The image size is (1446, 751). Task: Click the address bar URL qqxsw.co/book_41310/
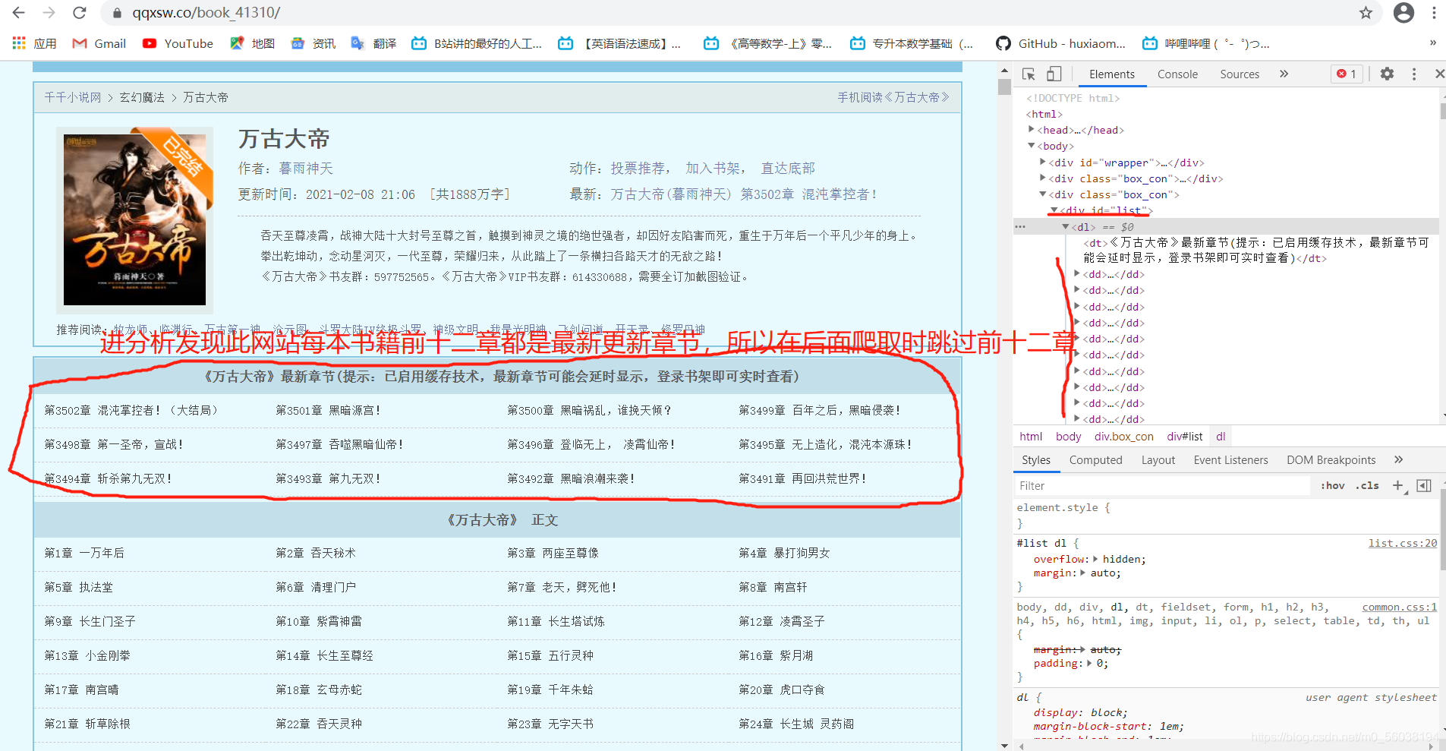tap(206, 12)
